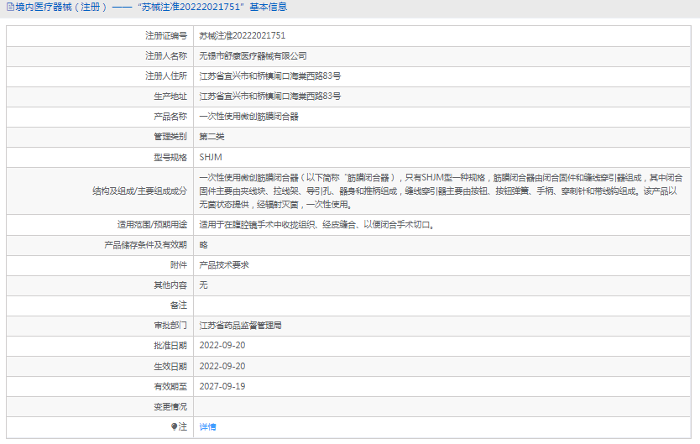Select model specification SHJM
This screenshot has width=700, height=444.
[x=211, y=157]
